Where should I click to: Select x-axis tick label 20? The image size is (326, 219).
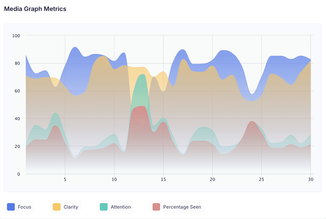pos(212,179)
